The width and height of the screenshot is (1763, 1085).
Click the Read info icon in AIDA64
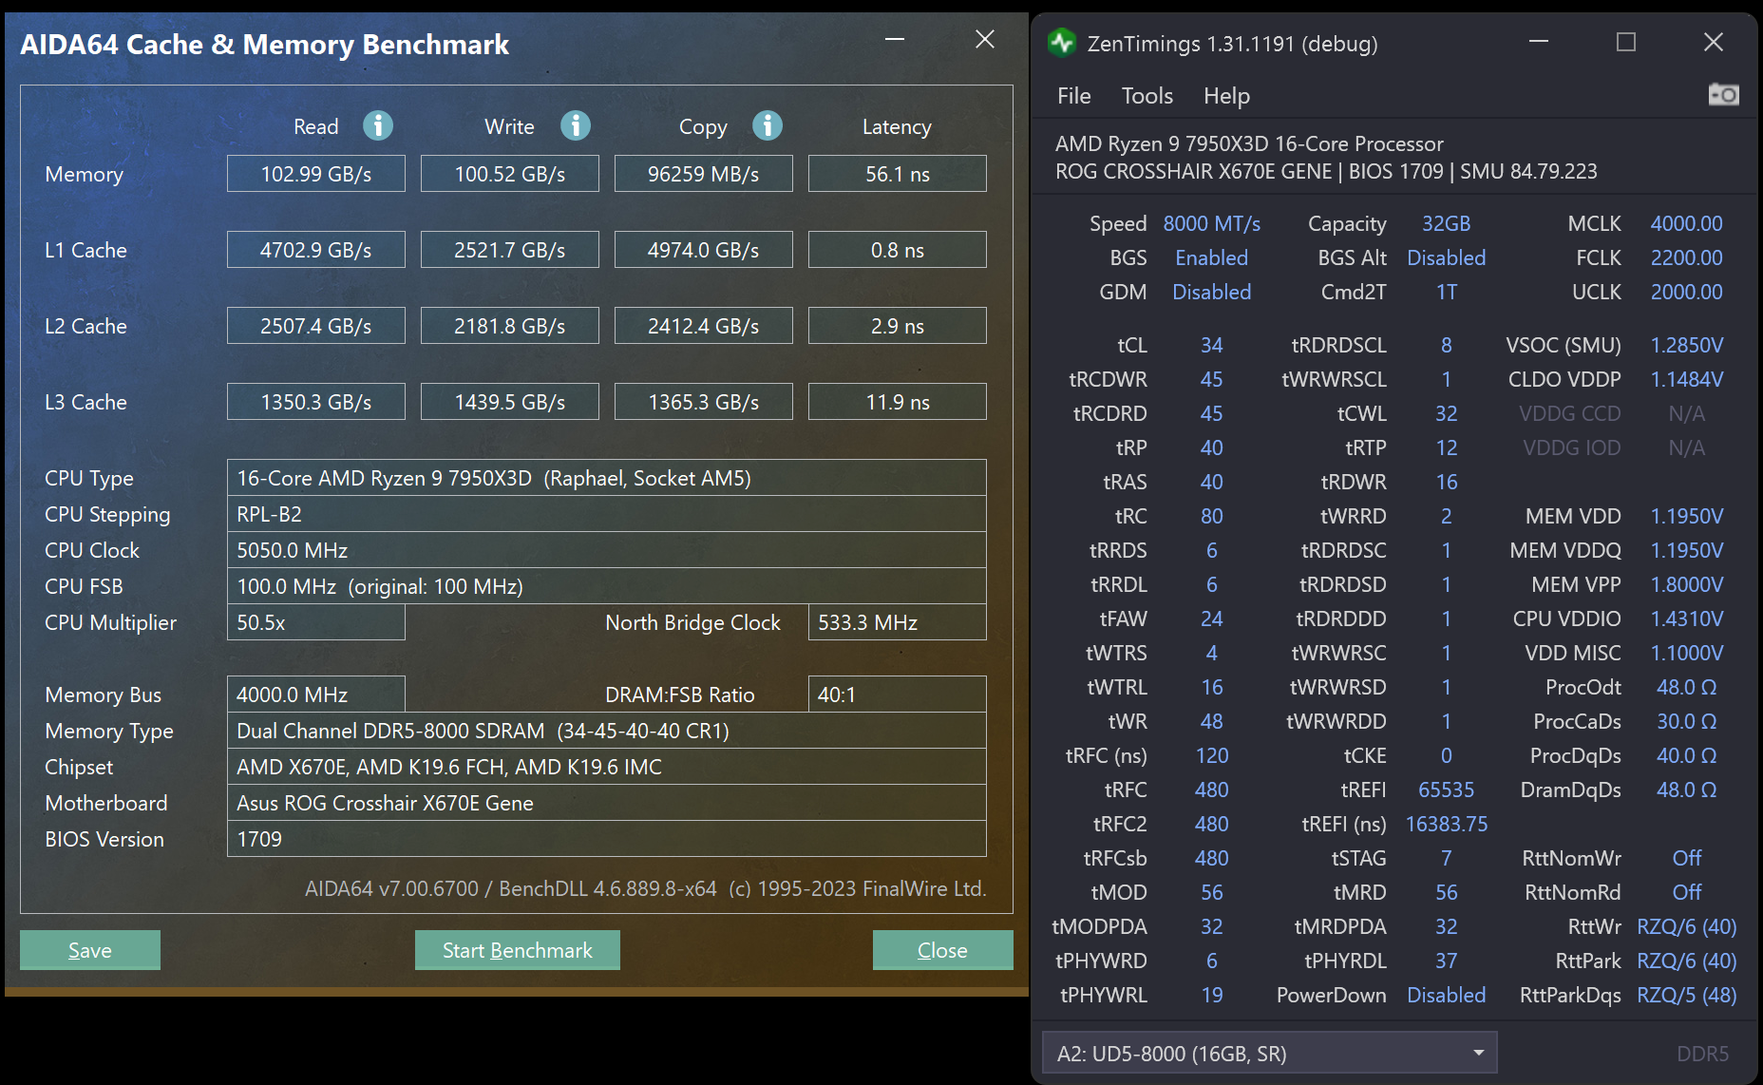click(x=378, y=125)
